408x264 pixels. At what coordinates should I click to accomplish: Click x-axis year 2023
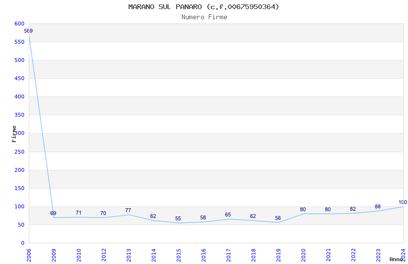(378, 255)
